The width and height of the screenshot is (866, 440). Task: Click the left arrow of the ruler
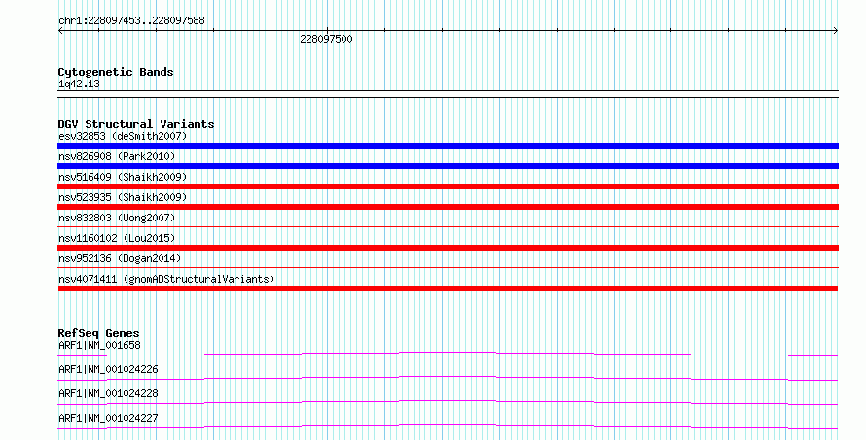[60, 31]
